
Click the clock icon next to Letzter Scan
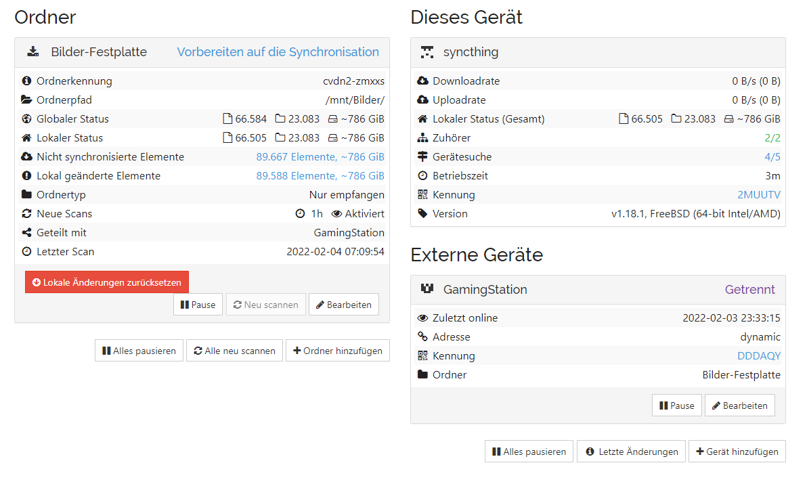pyautogui.click(x=27, y=252)
